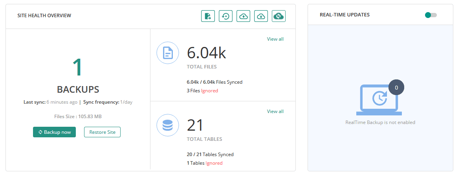Image resolution: width=460 pixels, height=178 pixels.
Task: Click the TOTAL FILES label
Action: (202, 67)
